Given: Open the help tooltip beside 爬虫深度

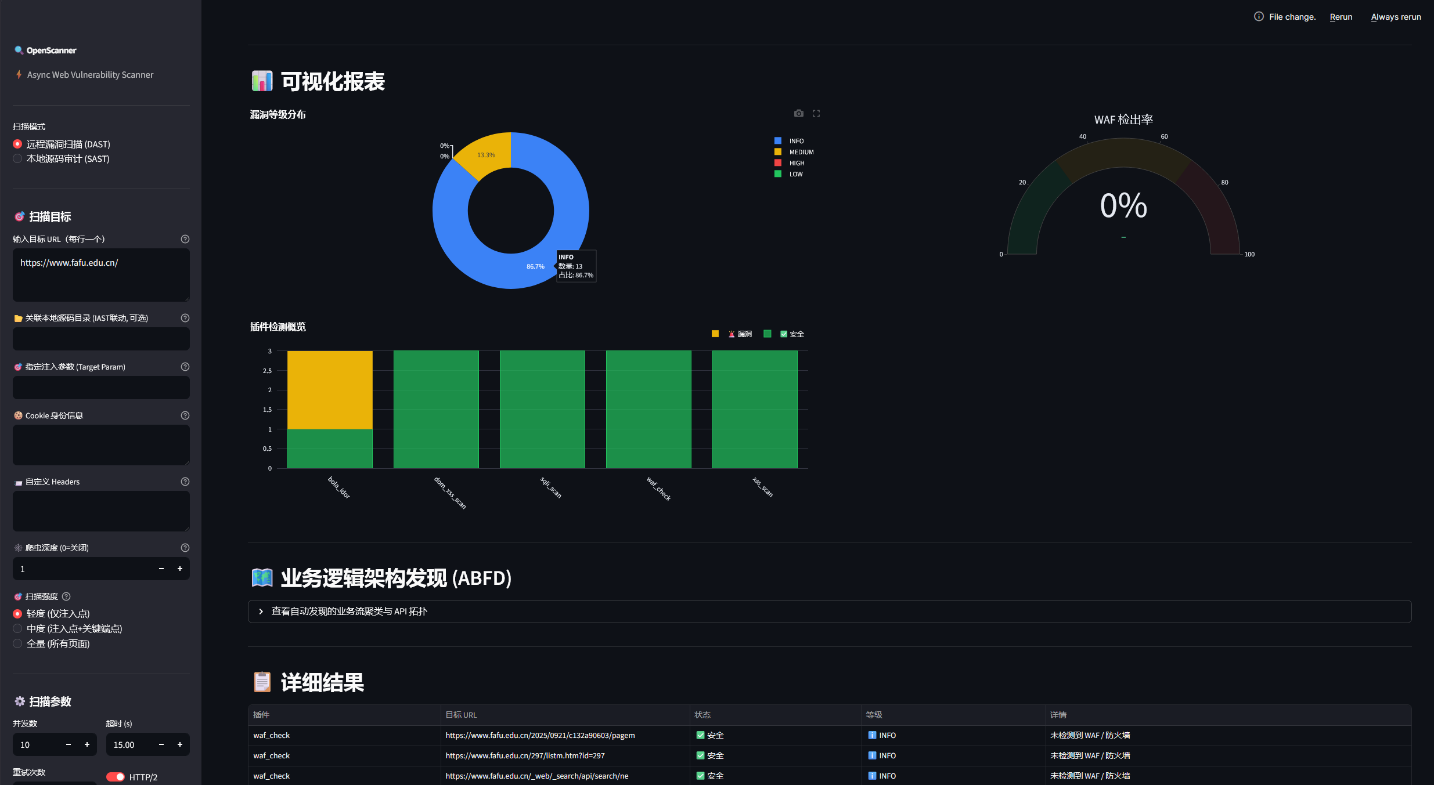Looking at the screenshot, I should click(x=185, y=547).
